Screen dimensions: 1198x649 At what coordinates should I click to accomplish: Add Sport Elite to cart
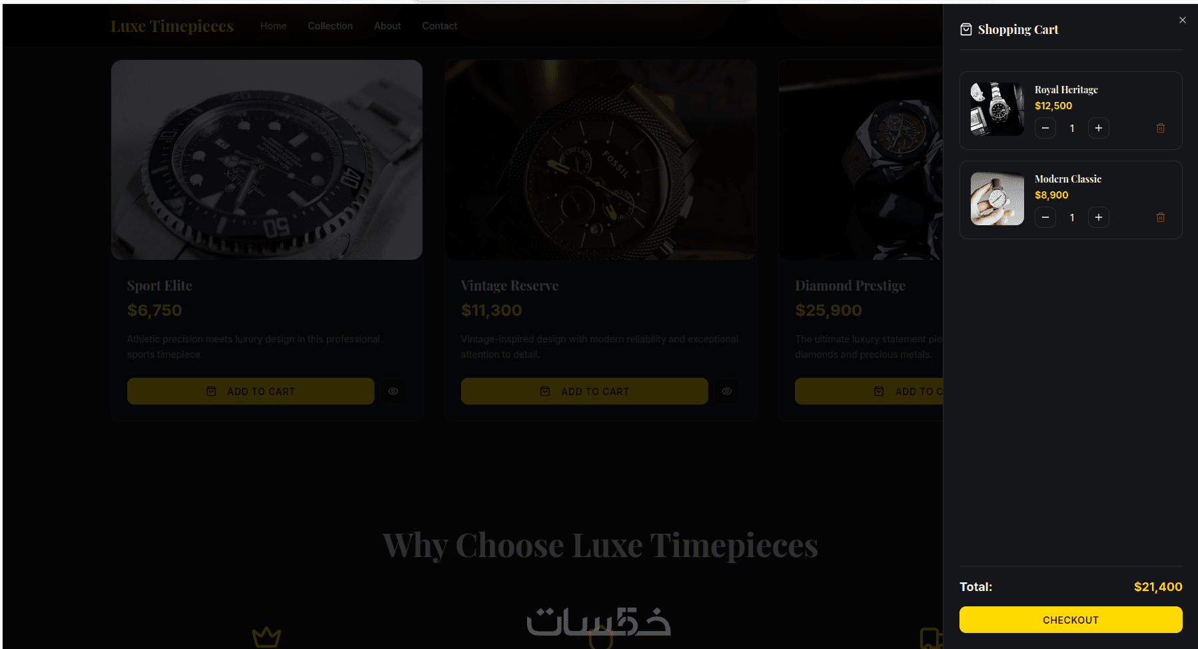(x=251, y=391)
